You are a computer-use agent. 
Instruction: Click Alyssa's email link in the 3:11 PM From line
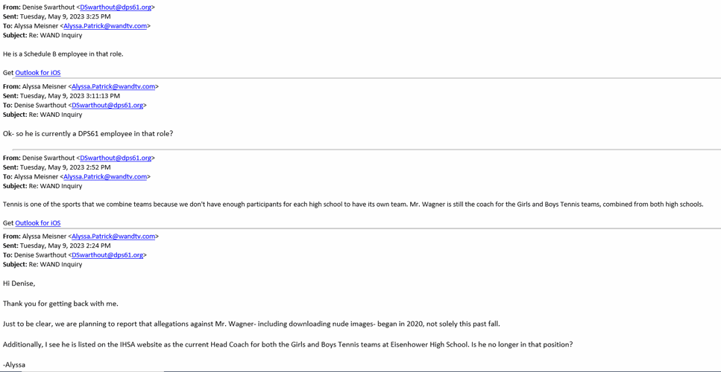(113, 86)
